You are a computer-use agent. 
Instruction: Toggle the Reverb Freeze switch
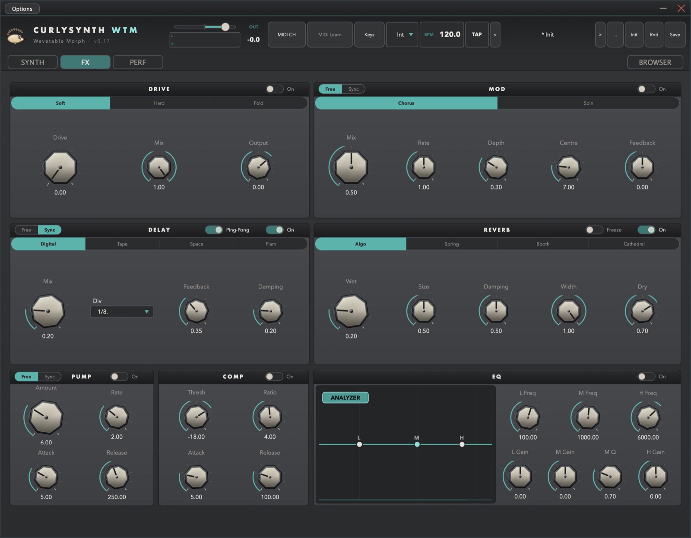(x=594, y=230)
